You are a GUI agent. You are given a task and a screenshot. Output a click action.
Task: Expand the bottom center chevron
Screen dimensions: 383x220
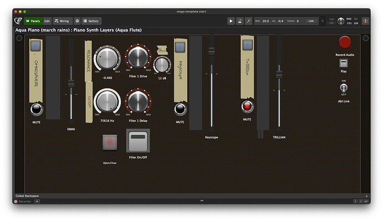(201, 201)
